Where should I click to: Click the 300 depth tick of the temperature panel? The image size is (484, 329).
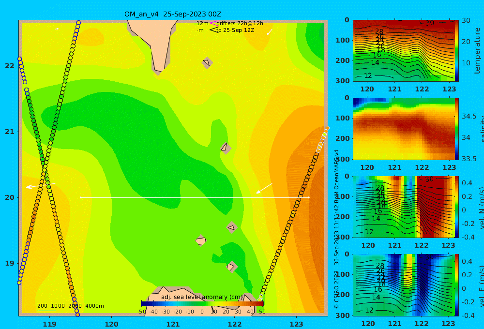pyautogui.click(x=343, y=80)
